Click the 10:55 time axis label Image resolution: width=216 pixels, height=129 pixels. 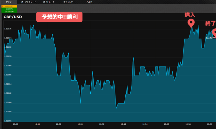166,124
